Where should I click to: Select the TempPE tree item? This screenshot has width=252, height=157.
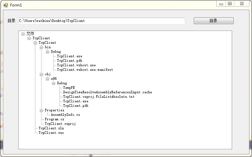[x=69, y=88]
